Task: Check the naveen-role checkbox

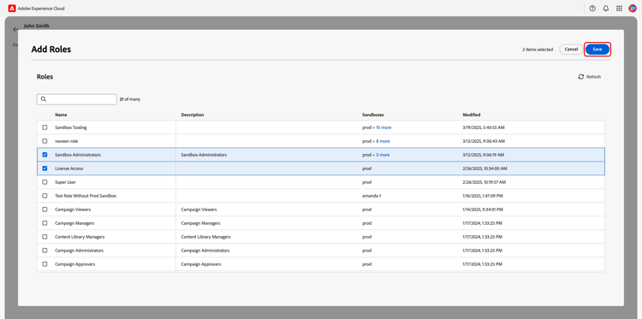Action: [x=45, y=141]
